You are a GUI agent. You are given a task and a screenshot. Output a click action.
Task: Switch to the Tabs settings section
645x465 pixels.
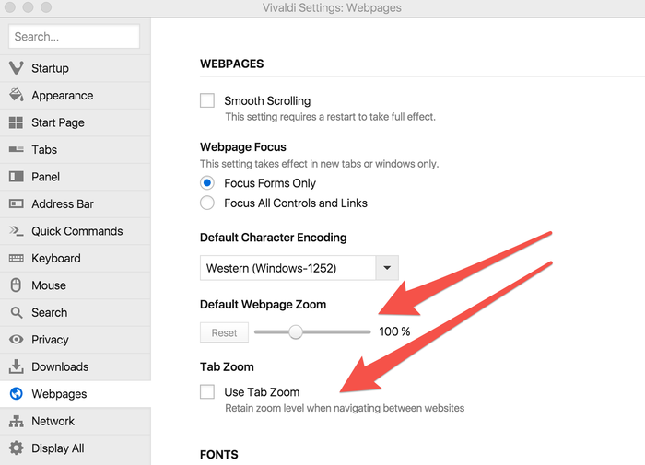[44, 150]
